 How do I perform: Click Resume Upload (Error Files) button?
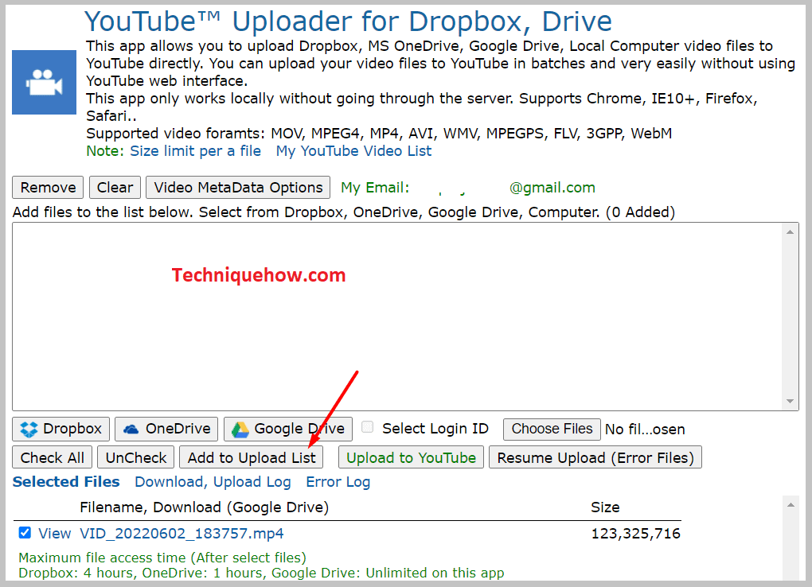tap(595, 457)
